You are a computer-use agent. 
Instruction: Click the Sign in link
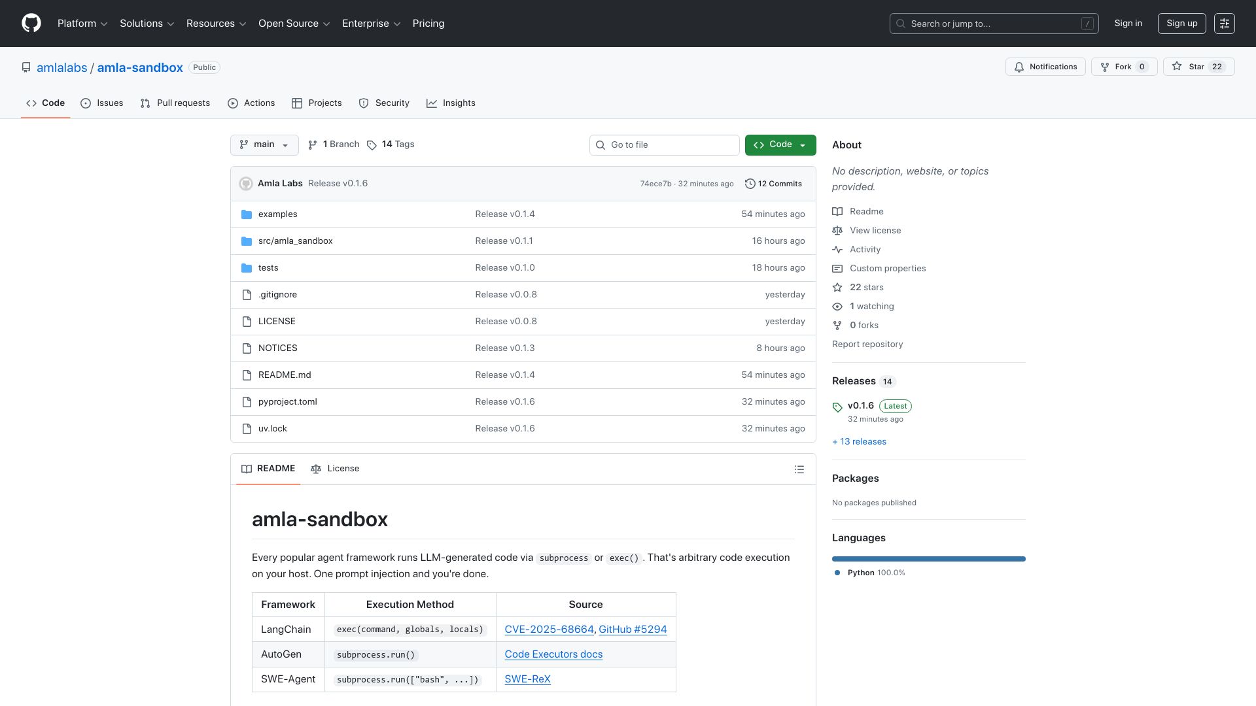click(x=1128, y=24)
